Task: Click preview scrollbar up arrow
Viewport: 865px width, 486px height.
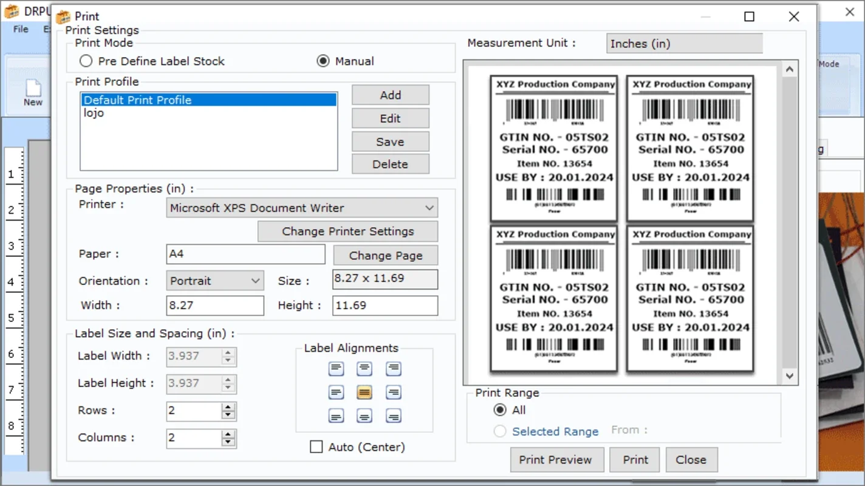Action: tap(789, 70)
